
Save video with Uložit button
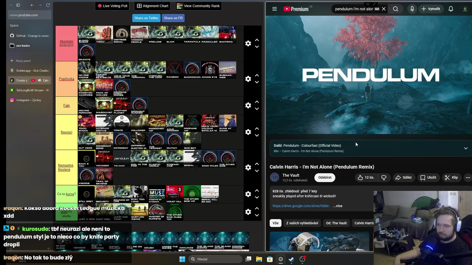click(428, 177)
